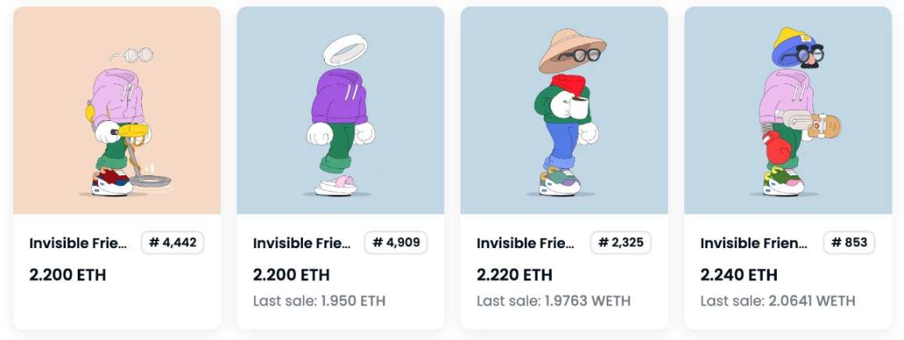904x340 pixels.
Task: Open the coffee mug character NFT image
Action: coord(564,110)
